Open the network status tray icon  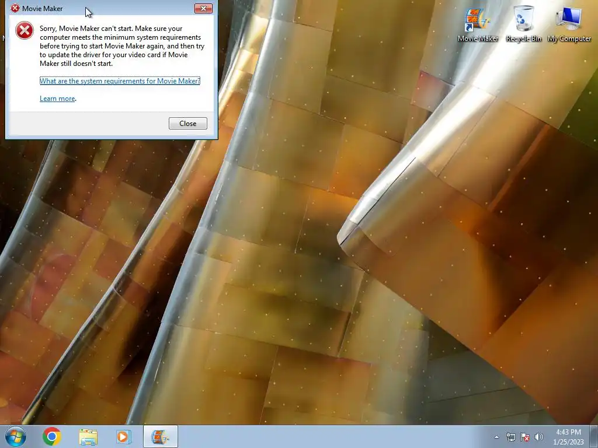(510, 437)
